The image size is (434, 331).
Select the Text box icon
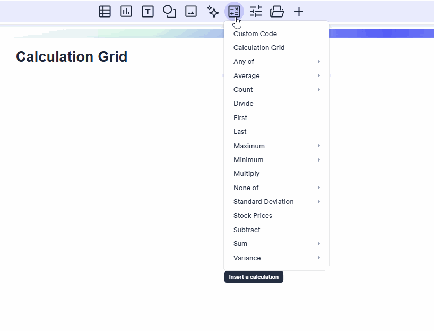[147, 11]
